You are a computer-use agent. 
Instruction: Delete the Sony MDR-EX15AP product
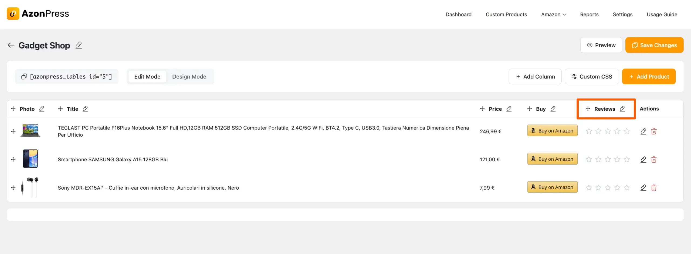click(654, 188)
